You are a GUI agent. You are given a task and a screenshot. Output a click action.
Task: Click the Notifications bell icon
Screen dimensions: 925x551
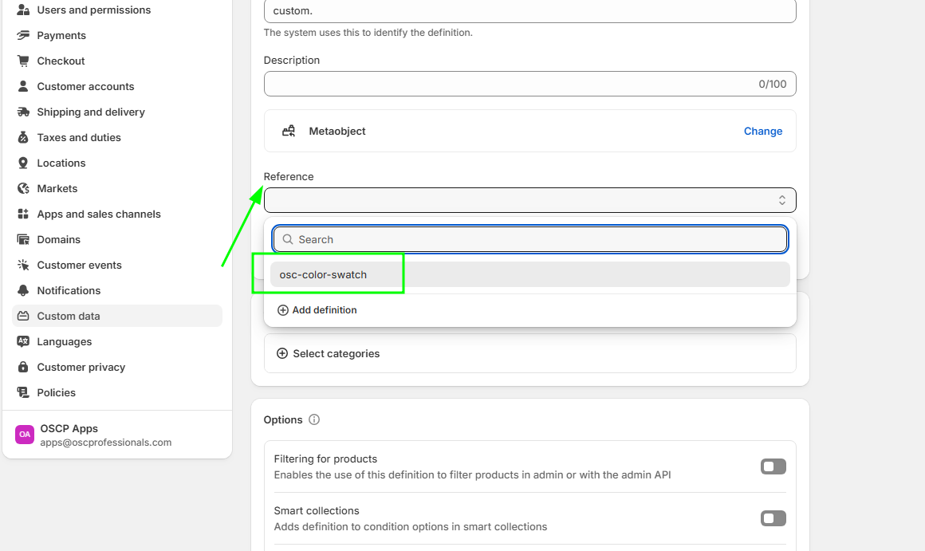23,290
